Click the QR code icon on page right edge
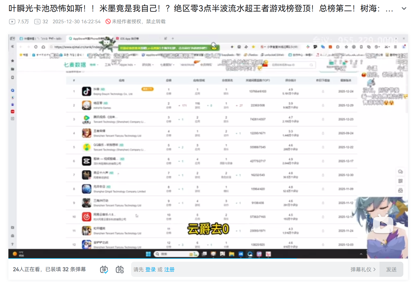Viewport: 412px width, 282px height. [x=400, y=181]
